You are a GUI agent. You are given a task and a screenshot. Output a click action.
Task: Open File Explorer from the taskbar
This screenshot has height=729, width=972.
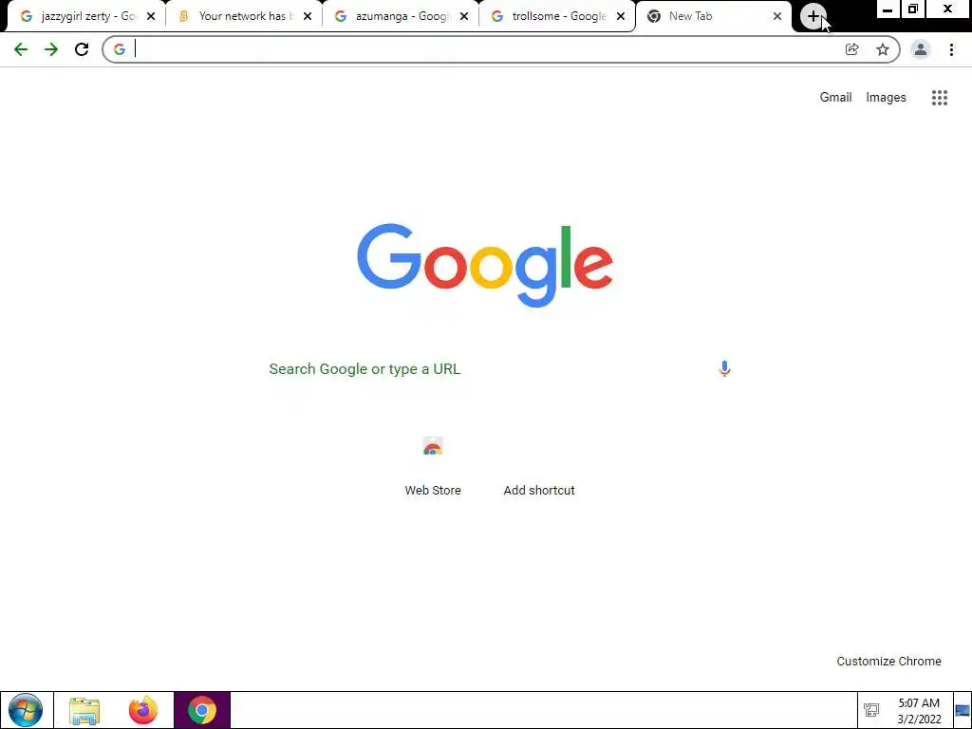pos(84,710)
